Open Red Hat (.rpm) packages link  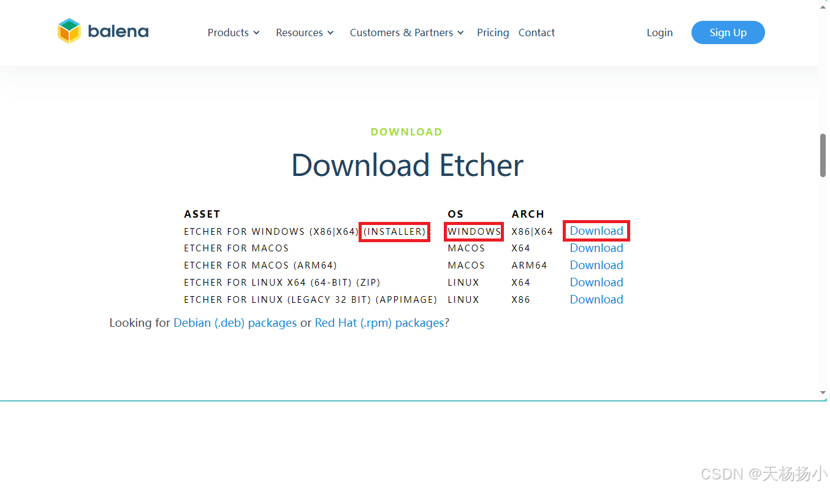[379, 323]
